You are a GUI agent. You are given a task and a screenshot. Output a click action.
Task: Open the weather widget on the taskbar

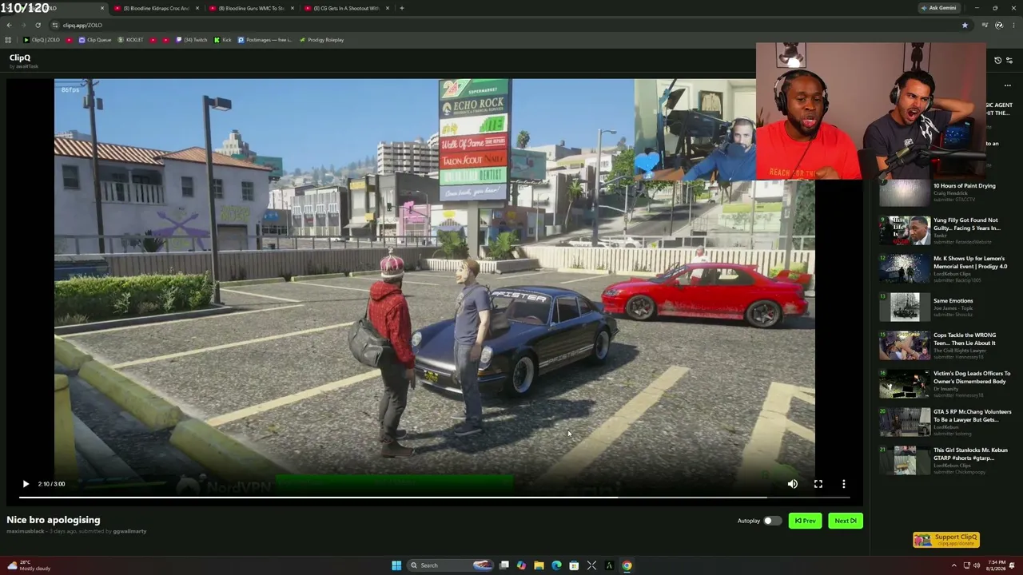click(x=27, y=565)
